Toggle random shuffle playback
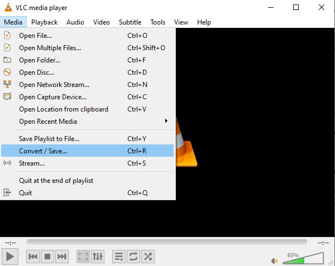 pyautogui.click(x=148, y=257)
